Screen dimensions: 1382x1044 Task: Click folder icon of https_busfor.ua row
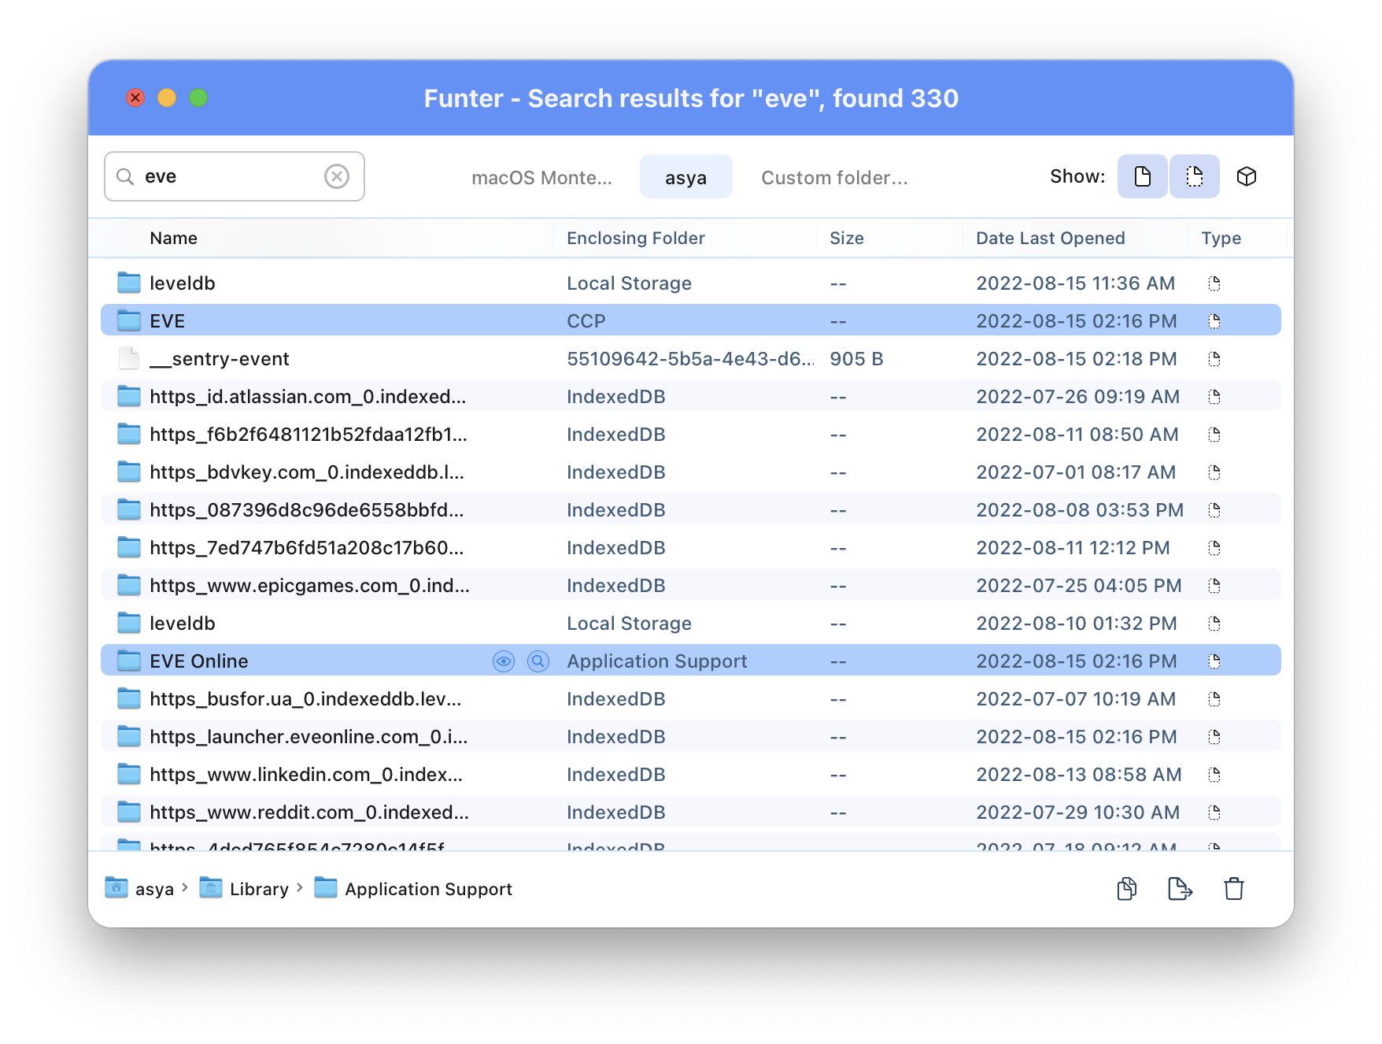(129, 698)
